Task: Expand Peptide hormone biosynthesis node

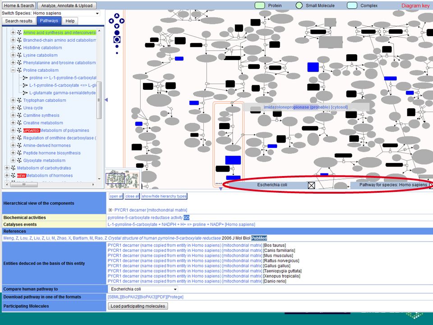Action: point(13,153)
